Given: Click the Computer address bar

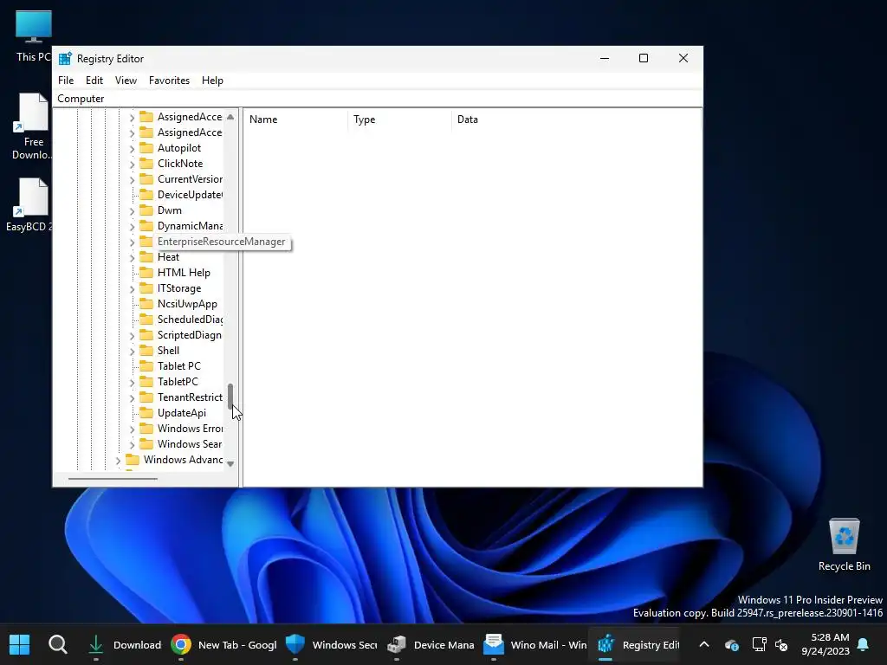Looking at the screenshot, I should pyautogui.click(x=378, y=99).
